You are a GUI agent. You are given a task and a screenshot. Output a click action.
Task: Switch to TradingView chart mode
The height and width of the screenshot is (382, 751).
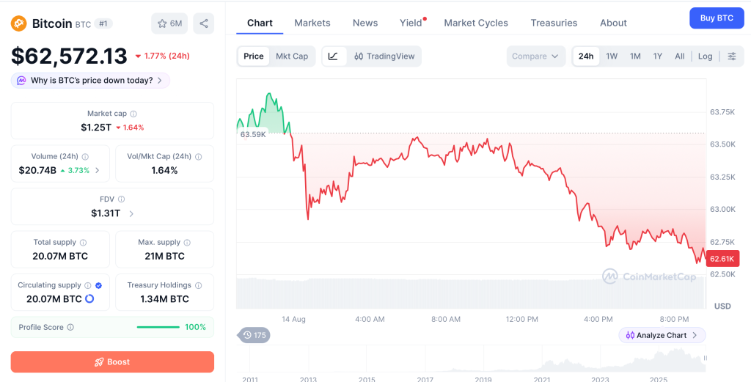click(384, 56)
